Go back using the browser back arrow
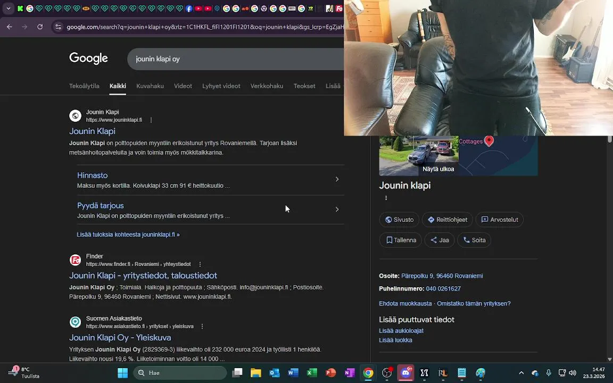613x383 pixels. (x=10, y=27)
